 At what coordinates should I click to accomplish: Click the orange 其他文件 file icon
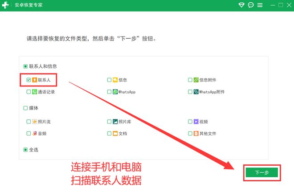tap(196, 133)
